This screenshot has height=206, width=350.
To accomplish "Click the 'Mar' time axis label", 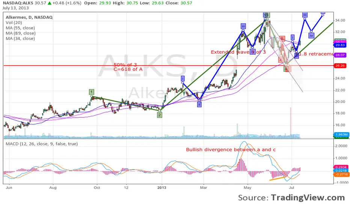I will (x=204, y=188).
